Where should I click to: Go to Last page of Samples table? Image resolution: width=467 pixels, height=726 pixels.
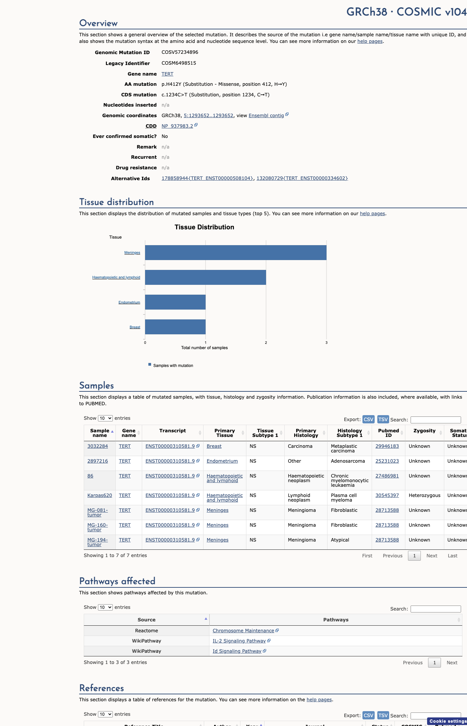pyautogui.click(x=452, y=556)
